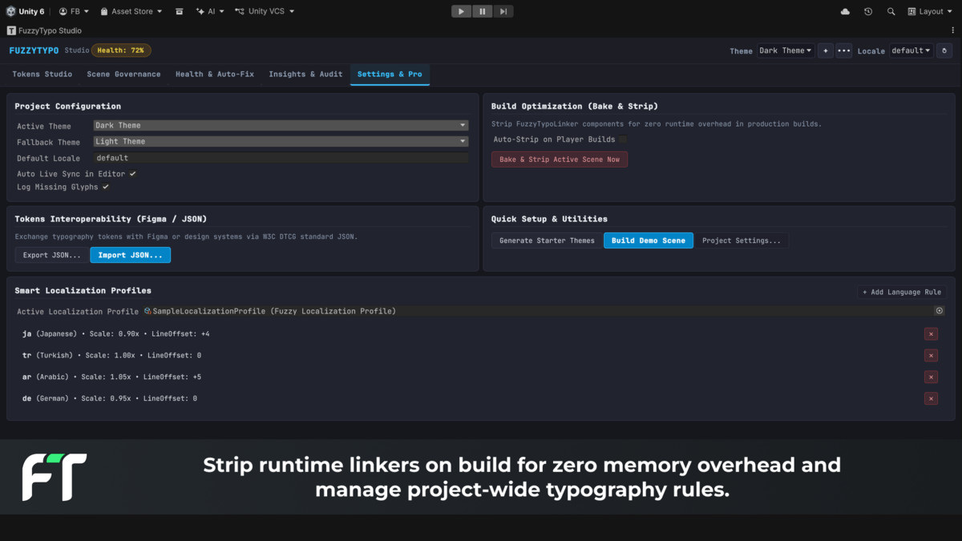962x541 pixels.
Task: Click the Step frame button
Action: (503, 11)
